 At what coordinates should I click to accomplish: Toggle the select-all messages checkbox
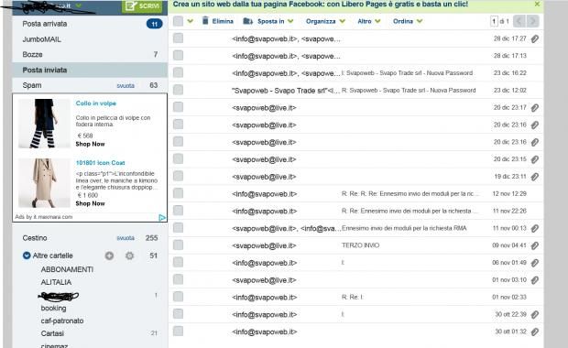178,21
